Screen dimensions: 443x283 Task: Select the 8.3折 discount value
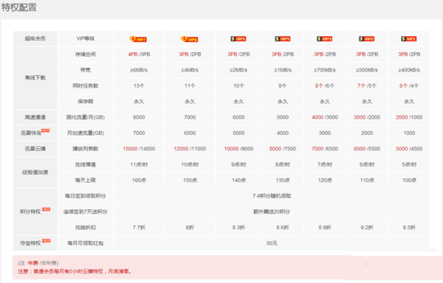(x=238, y=228)
